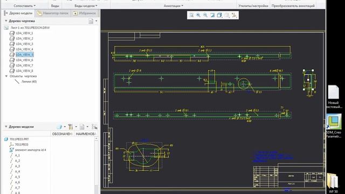Click the model tree columns page icon
Screen dimensions: 345x194
pos(82,127)
